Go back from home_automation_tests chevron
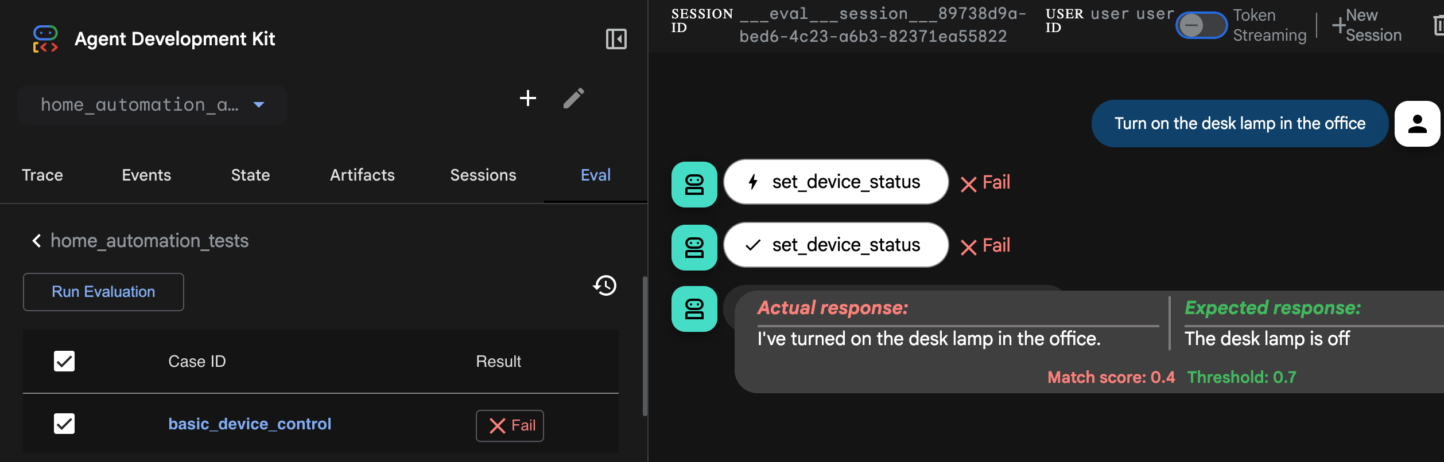Image resolution: width=1444 pixels, height=462 pixels. [37, 241]
